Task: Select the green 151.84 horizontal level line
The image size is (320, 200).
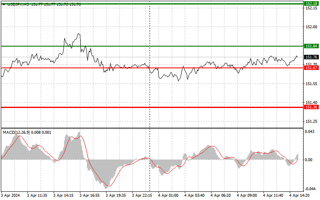Action: click(x=152, y=46)
